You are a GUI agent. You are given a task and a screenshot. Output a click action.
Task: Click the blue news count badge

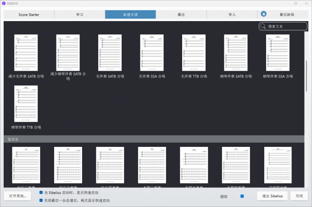pyautogui.click(x=264, y=14)
